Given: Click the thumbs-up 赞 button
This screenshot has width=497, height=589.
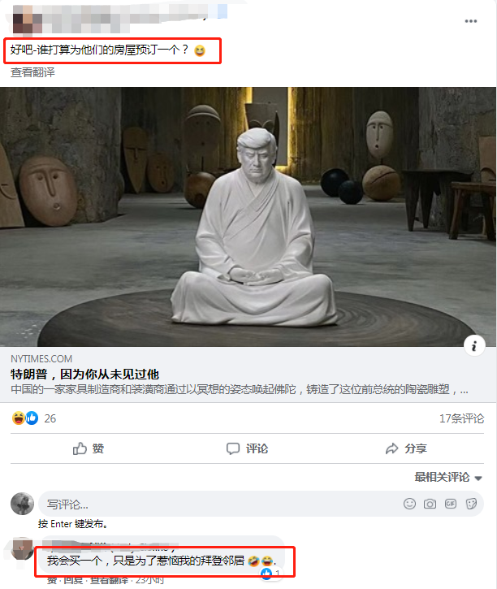Looking at the screenshot, I should pos(89,448).
